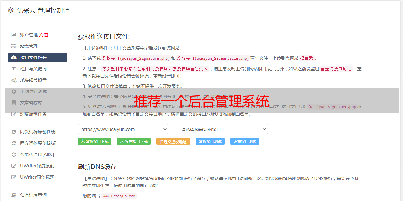Click the refresh icon beside 同义词伪原创[1版]
The height and width of the screenshot is (201, 403).
pyautogui.click(x=14, y=132)
